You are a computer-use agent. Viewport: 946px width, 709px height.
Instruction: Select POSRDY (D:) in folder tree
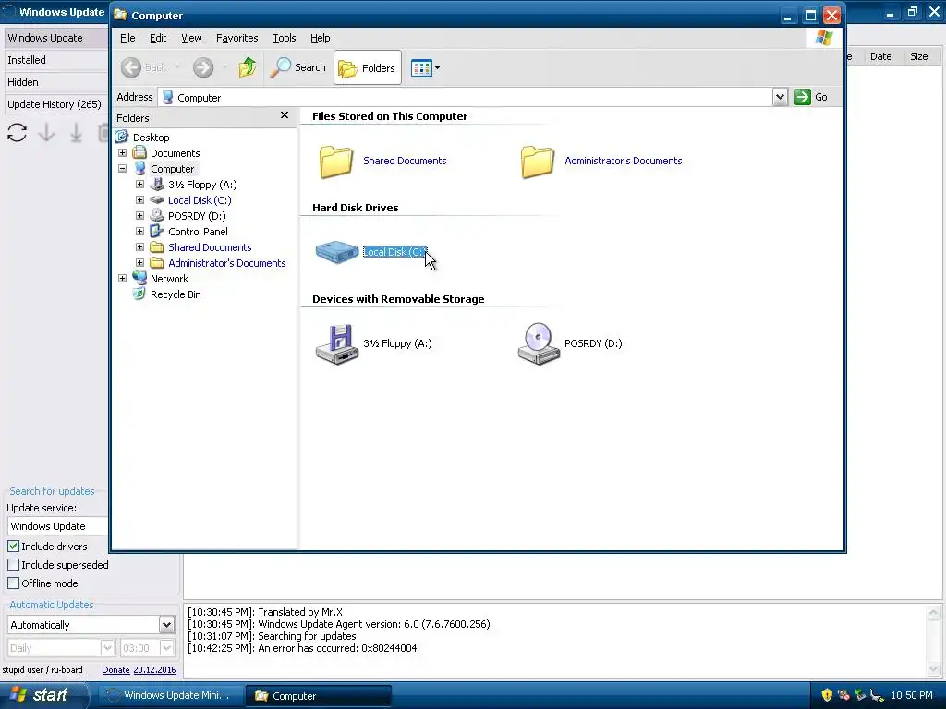tap(197, 216)
